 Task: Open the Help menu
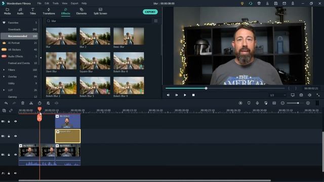[x=84, y=4]
